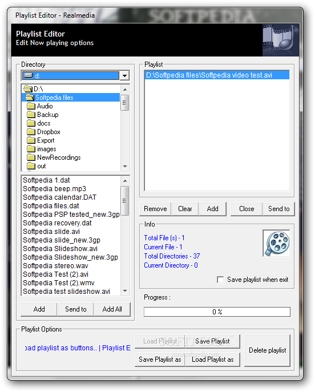Click the D:\ open folder icon
Screen dimensions: 315x392
29,88
